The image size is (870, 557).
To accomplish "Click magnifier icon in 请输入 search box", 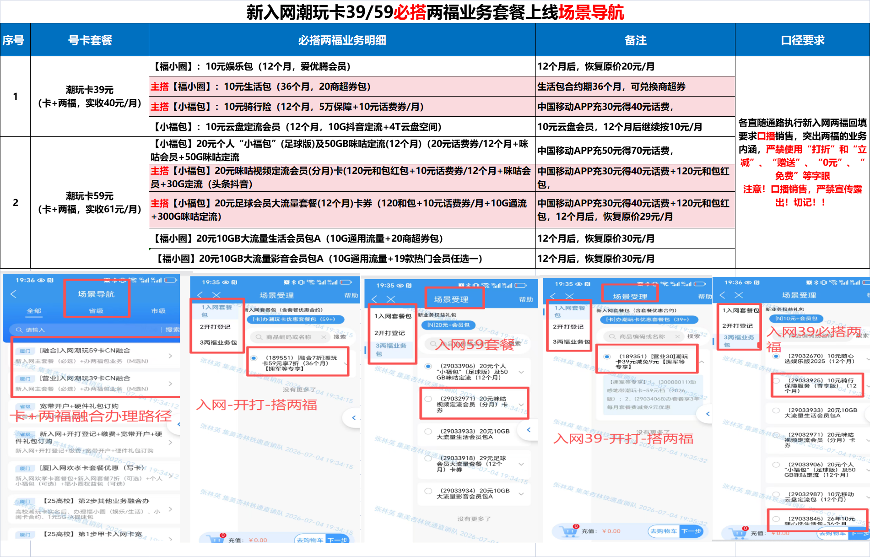I will [x=19, y=330].
